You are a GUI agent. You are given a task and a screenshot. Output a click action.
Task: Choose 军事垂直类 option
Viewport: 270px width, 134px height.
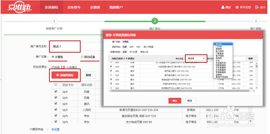223,72
